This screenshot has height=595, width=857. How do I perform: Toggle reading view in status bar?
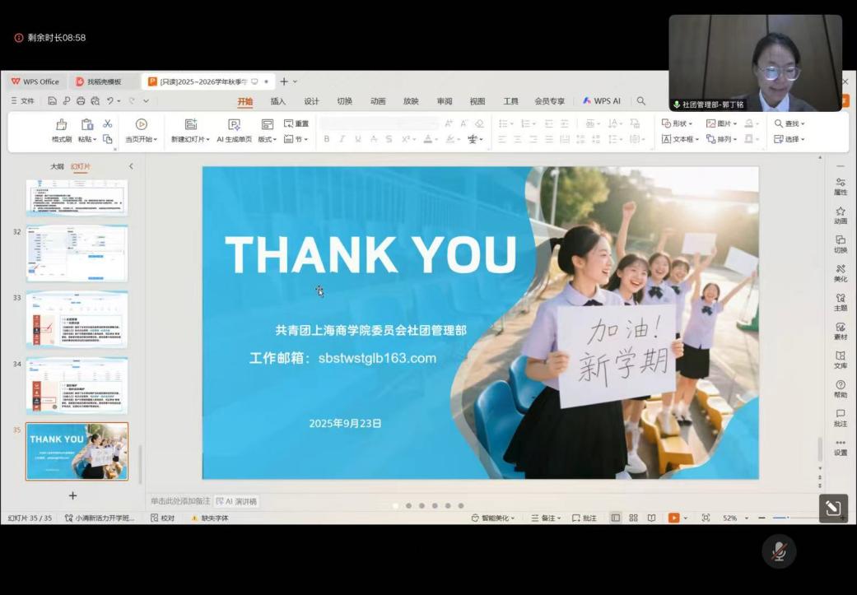click(651, 518)
